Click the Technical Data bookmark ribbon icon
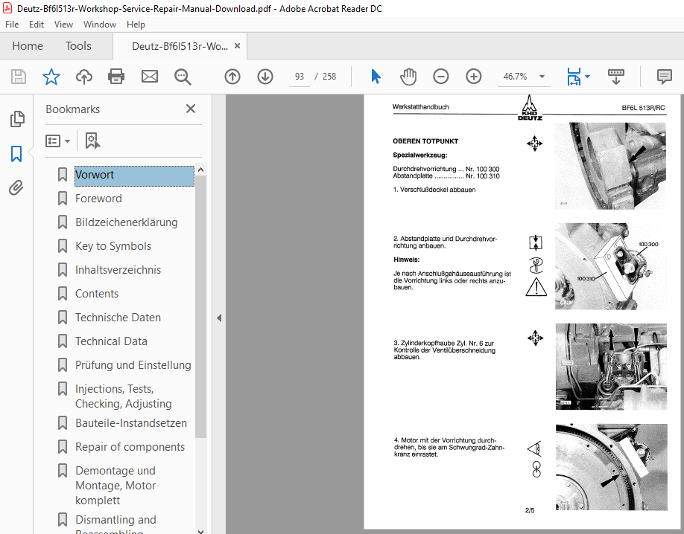This screenshot has height=534, width=684. [63, 341]
